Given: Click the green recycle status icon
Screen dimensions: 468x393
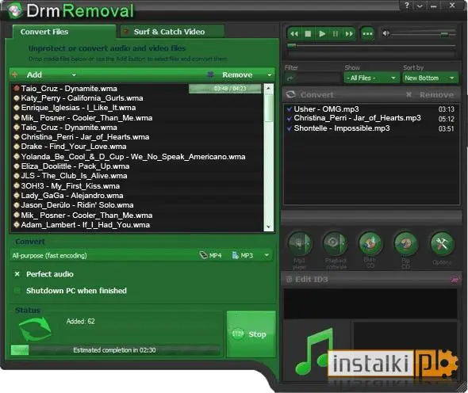Looking at the screenshot, I should point(35,329).
